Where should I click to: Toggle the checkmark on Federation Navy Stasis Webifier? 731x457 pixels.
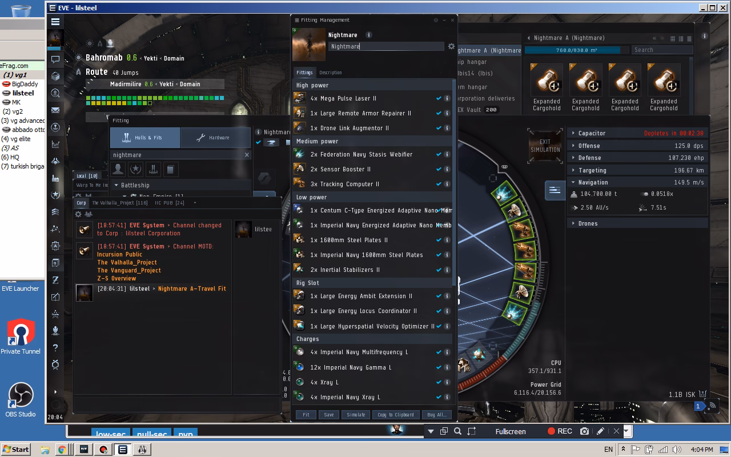click(439, 154)
